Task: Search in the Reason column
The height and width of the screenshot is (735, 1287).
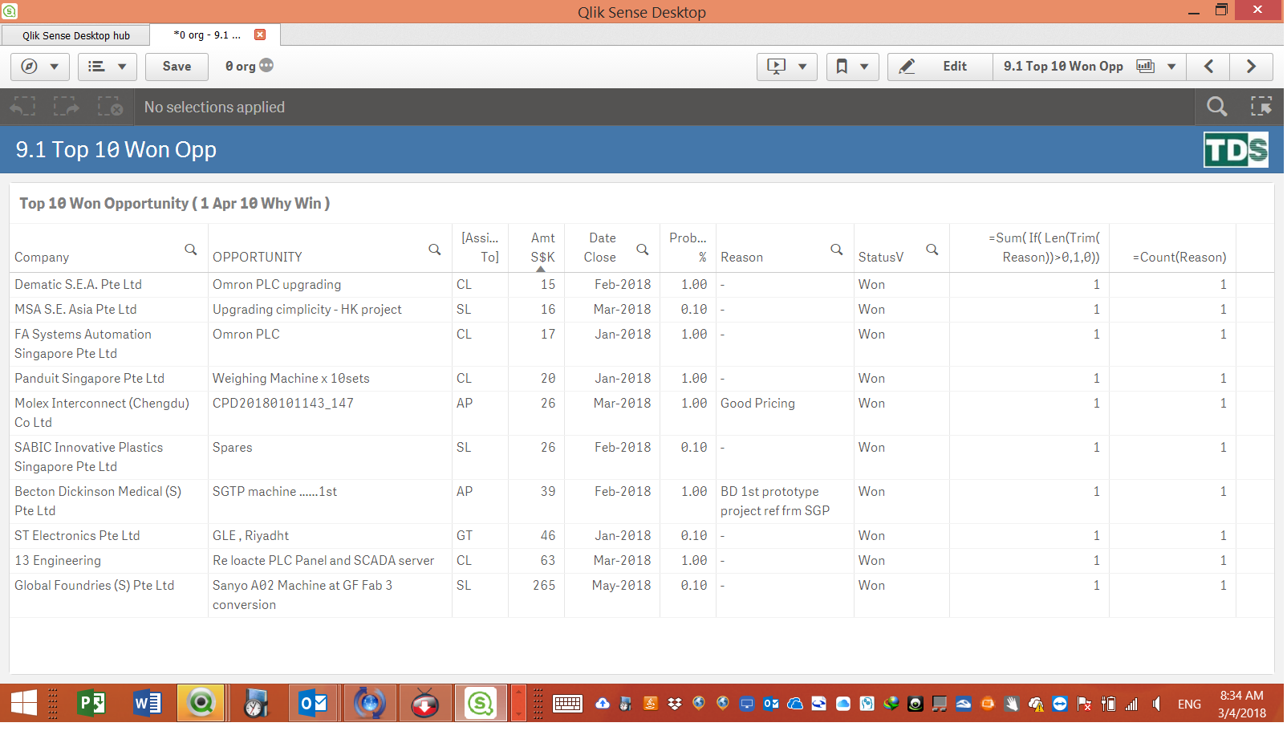Action: pos(837,250)
